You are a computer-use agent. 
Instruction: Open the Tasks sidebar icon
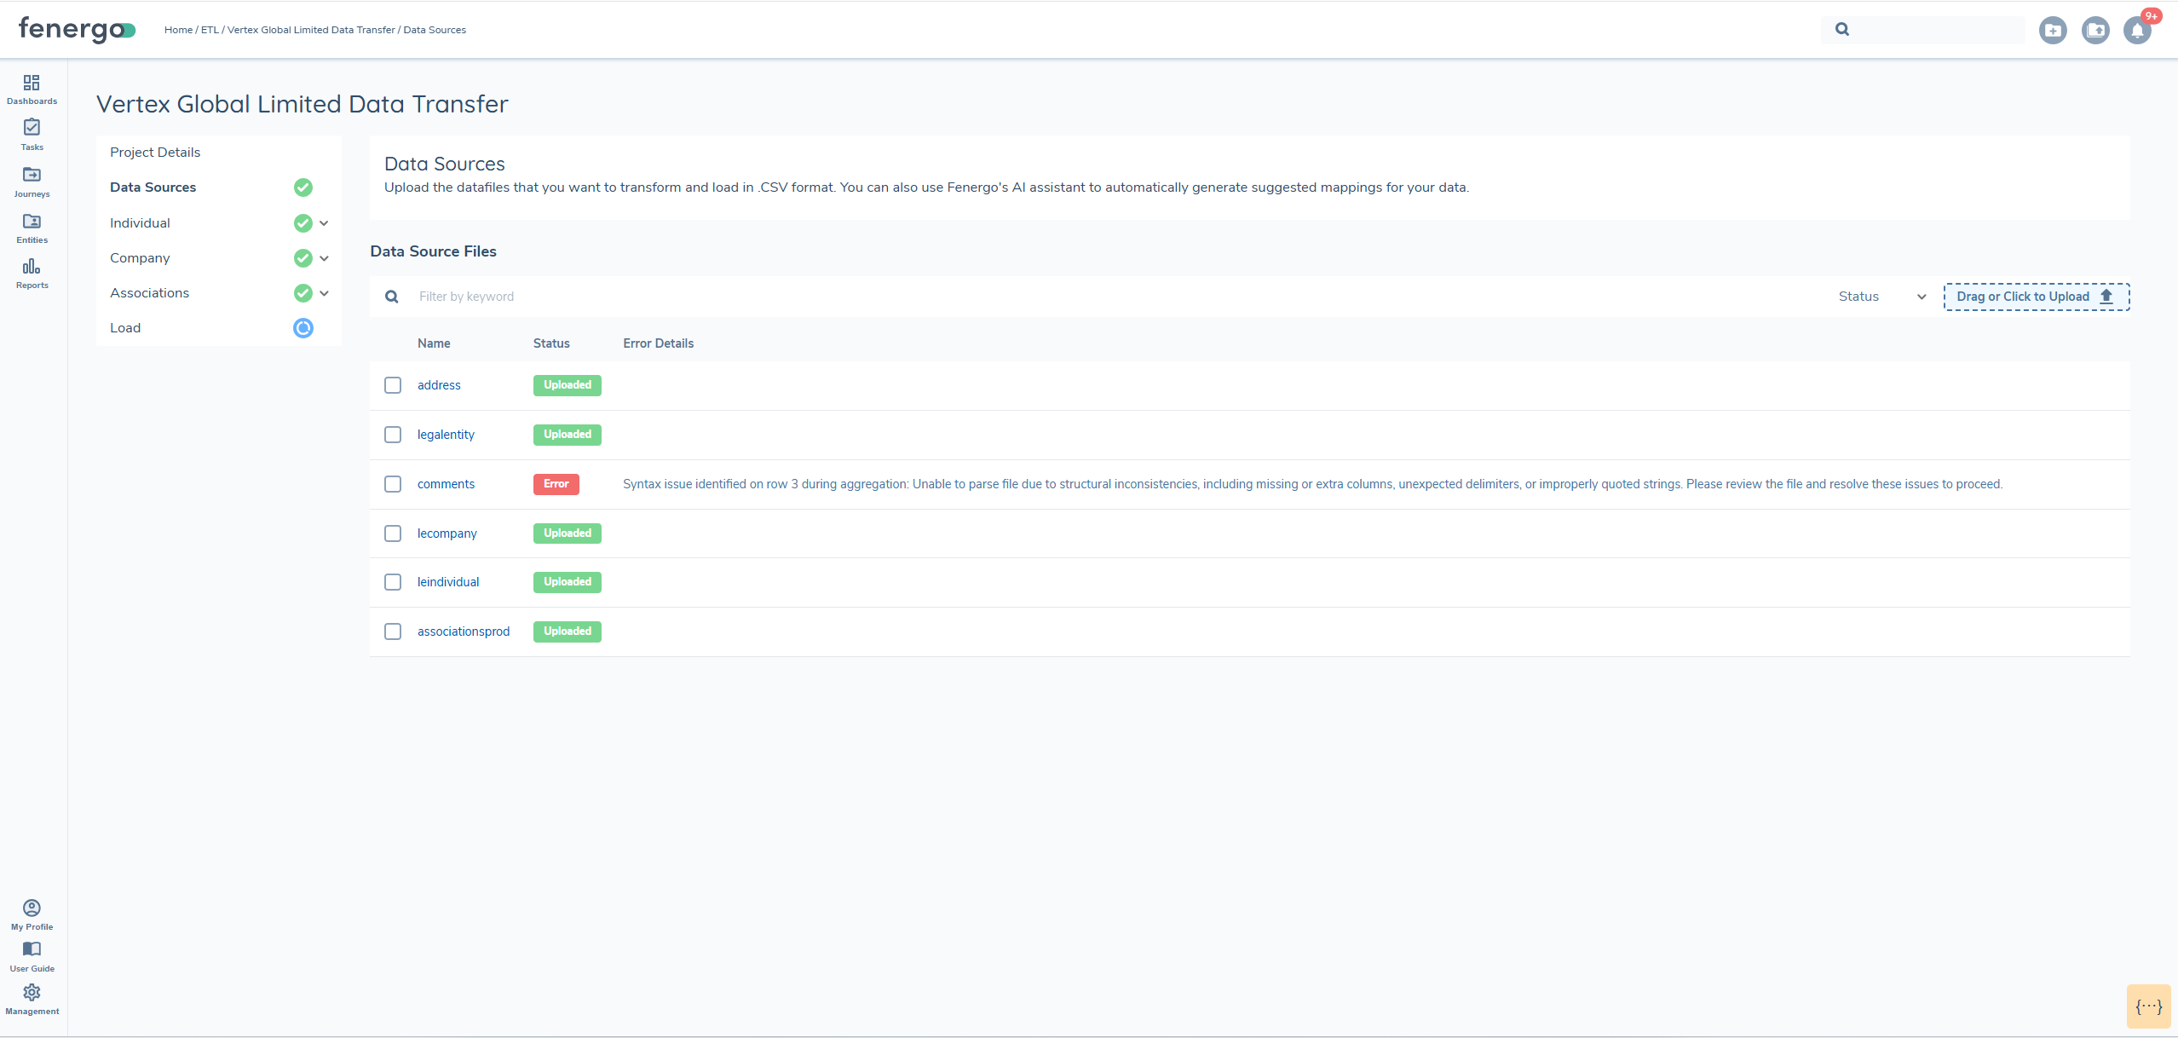click(32, 128)
